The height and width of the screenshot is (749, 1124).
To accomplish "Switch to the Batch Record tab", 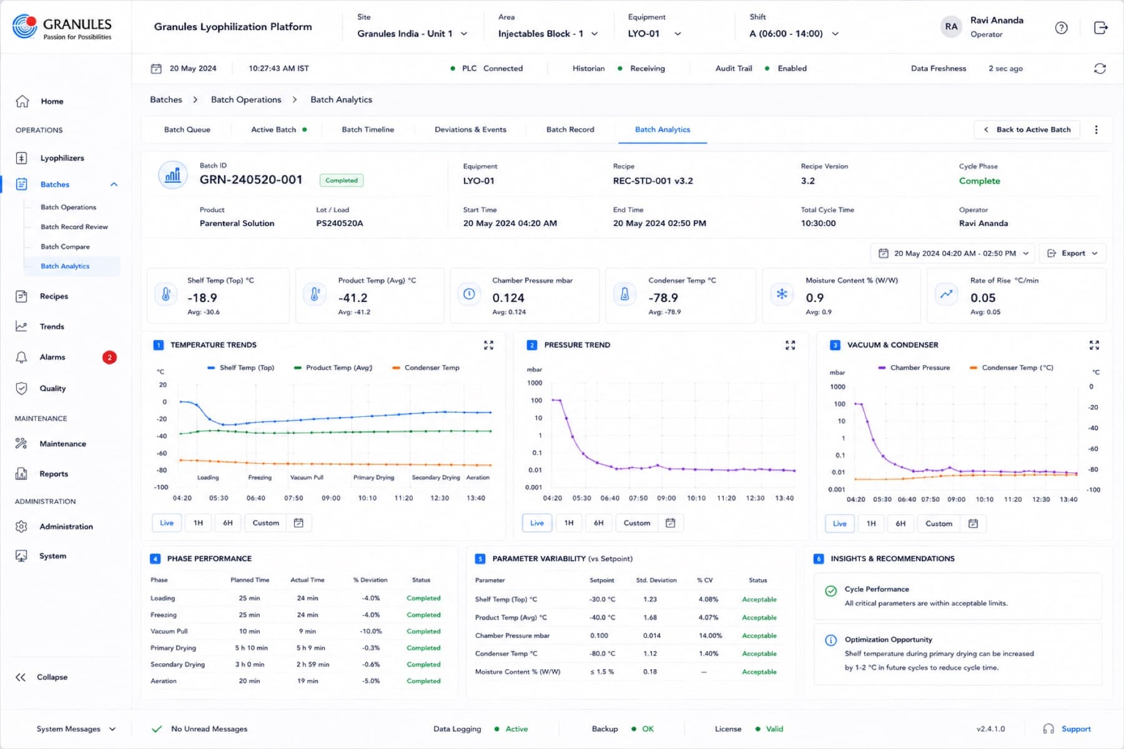I will pos(570,130).
